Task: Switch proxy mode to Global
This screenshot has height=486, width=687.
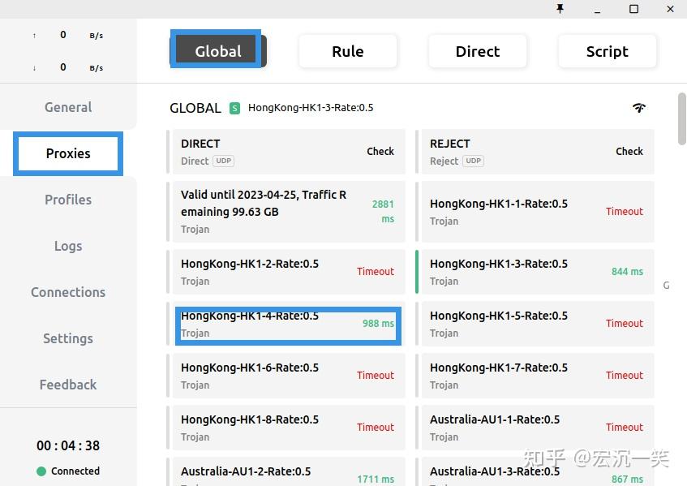Action: [x=218, y=51]
